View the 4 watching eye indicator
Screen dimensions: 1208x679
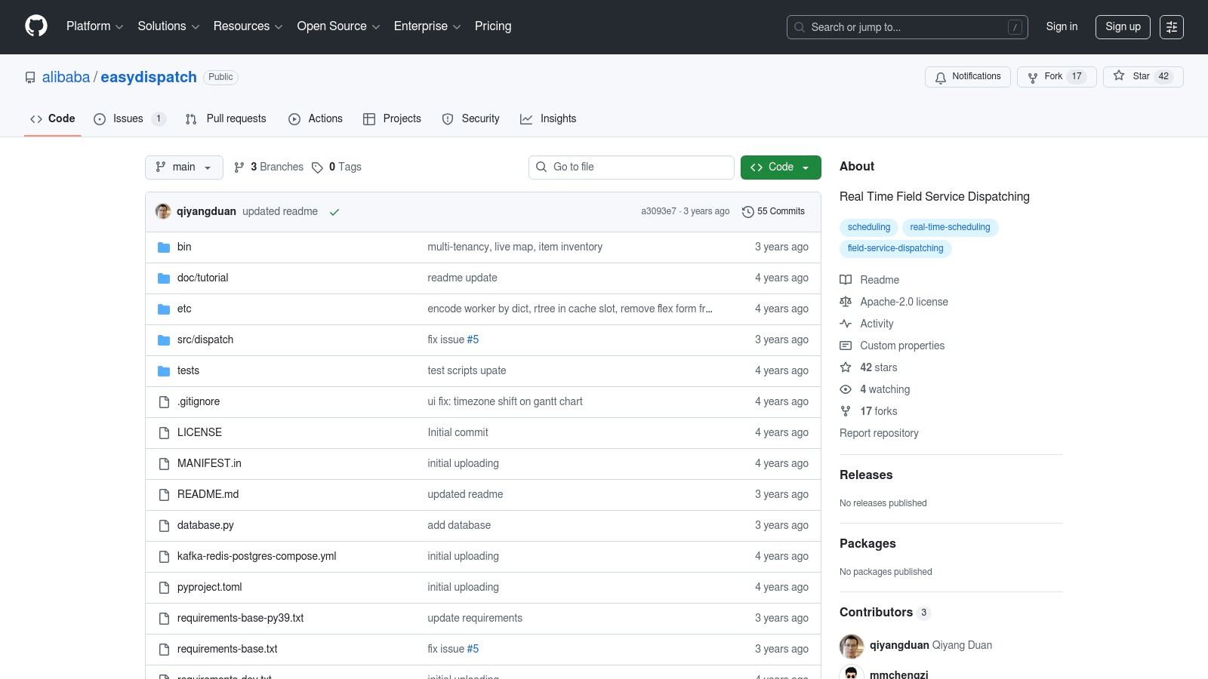point(846,389)
